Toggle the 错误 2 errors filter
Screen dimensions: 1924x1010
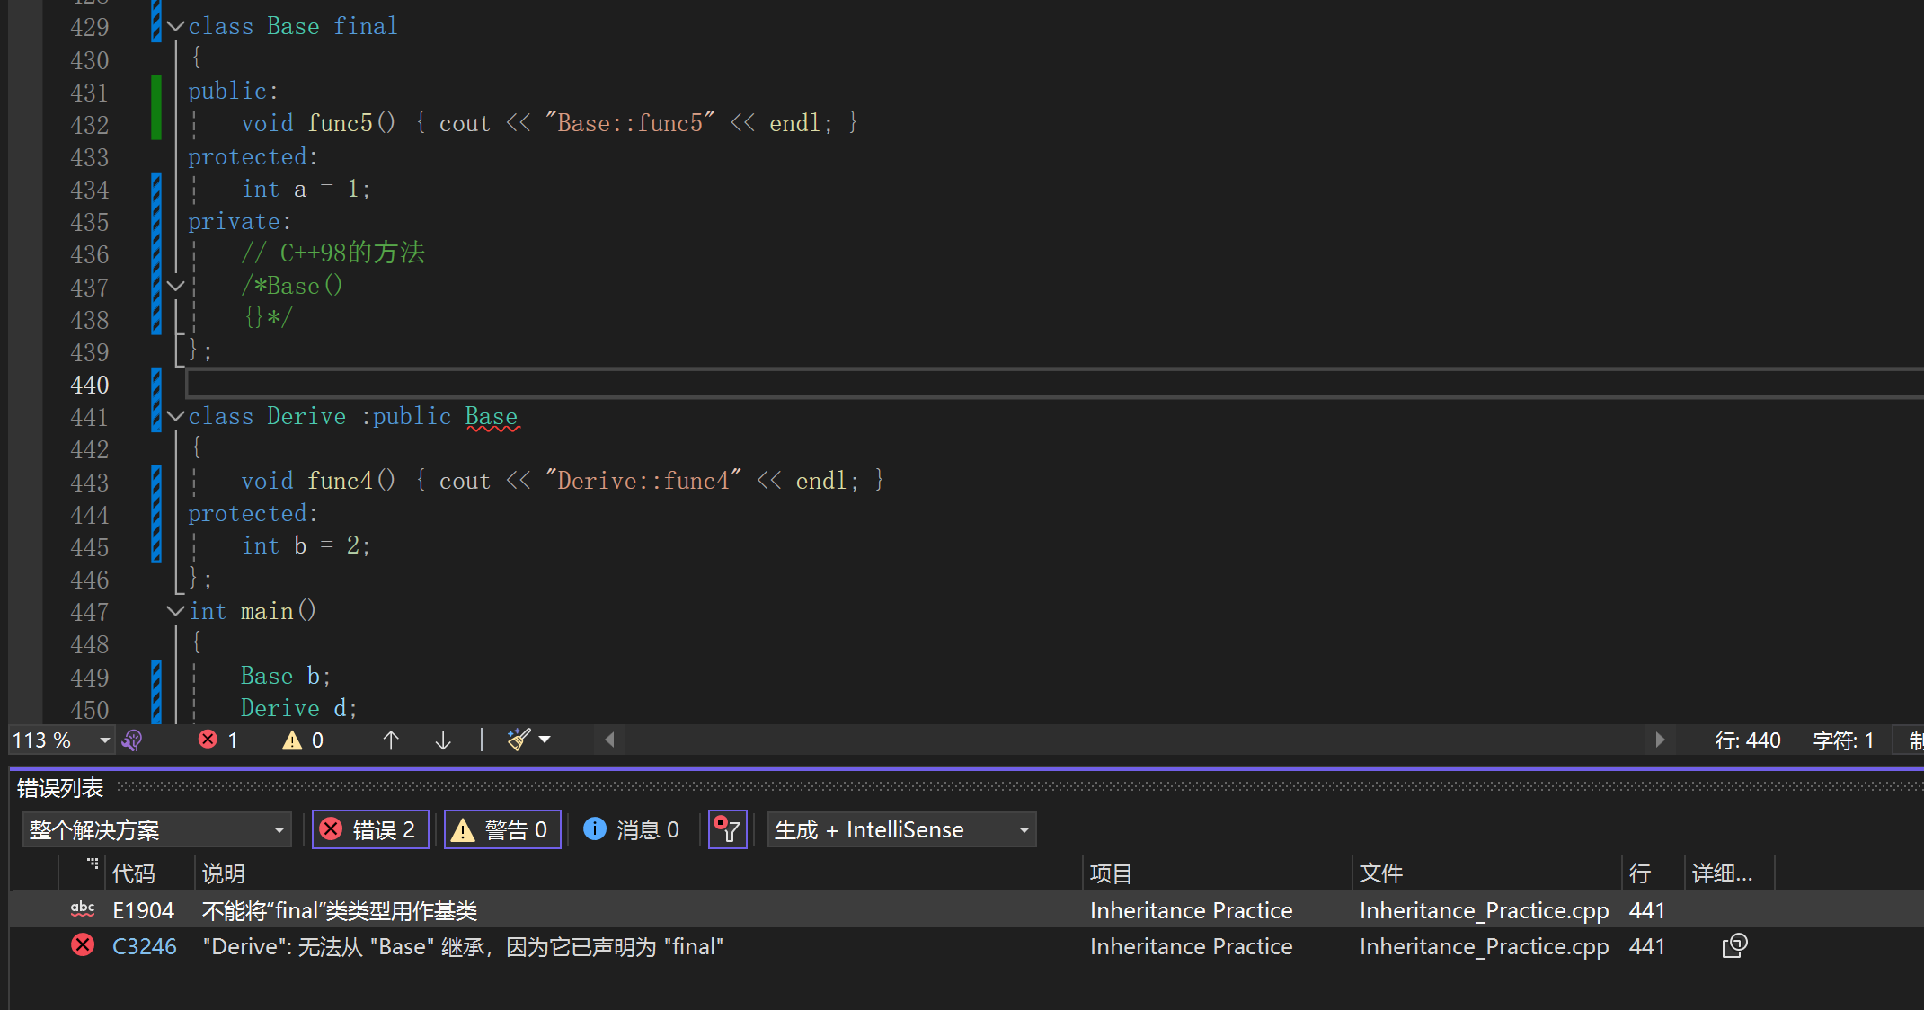pos(370,829)
